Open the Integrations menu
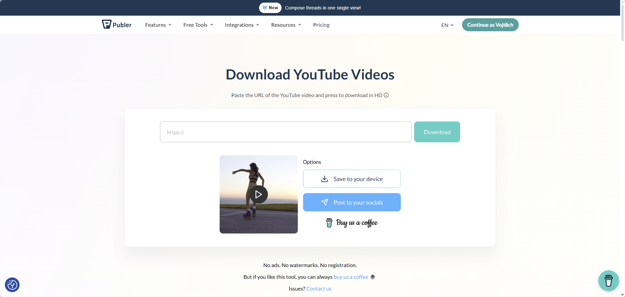Image resolution: width=625 pixels, height=297 pixels. click(x=242, y=25)
